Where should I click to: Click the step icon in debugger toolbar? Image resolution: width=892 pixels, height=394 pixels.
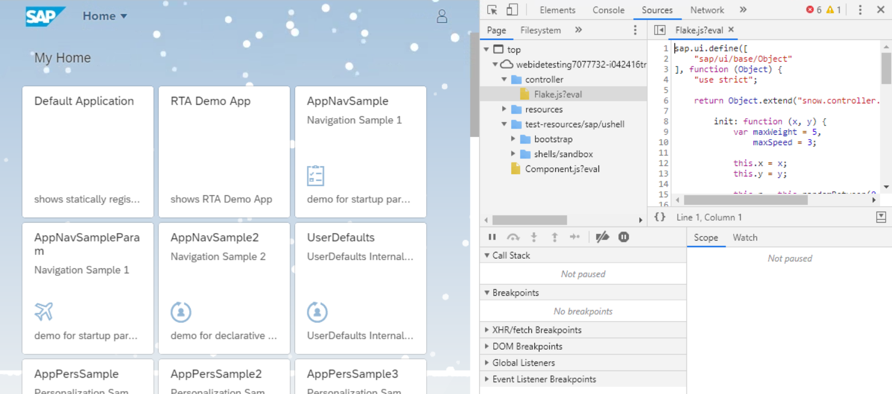pyautogui.click(x=575, y=237)
